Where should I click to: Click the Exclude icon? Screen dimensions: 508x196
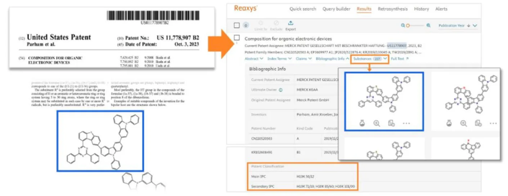click(276, 23)
